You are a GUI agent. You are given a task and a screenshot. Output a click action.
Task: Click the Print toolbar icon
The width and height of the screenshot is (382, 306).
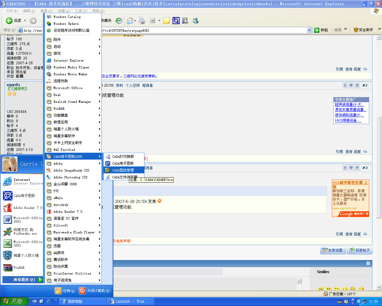(x=142, y=21)
